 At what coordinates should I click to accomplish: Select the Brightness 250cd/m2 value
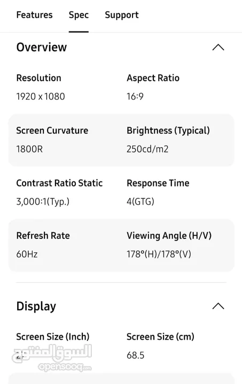pyautogui.click(x=147, y=149)
